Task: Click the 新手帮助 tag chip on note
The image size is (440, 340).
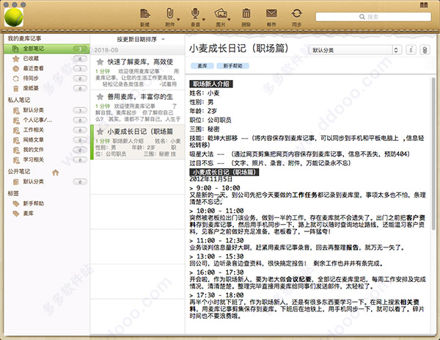Action: coord(232,66)
